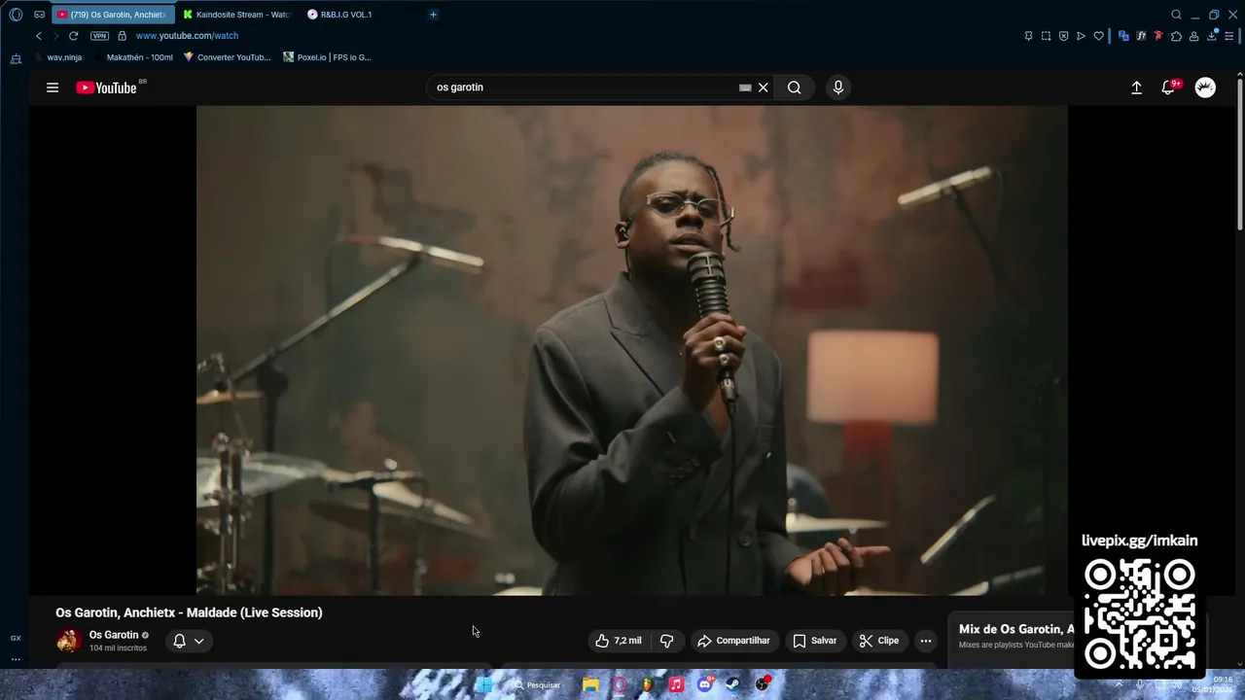The image size is (1245, 700).
Task: Reload the page with the refresh icon
Action: [73, 36]
